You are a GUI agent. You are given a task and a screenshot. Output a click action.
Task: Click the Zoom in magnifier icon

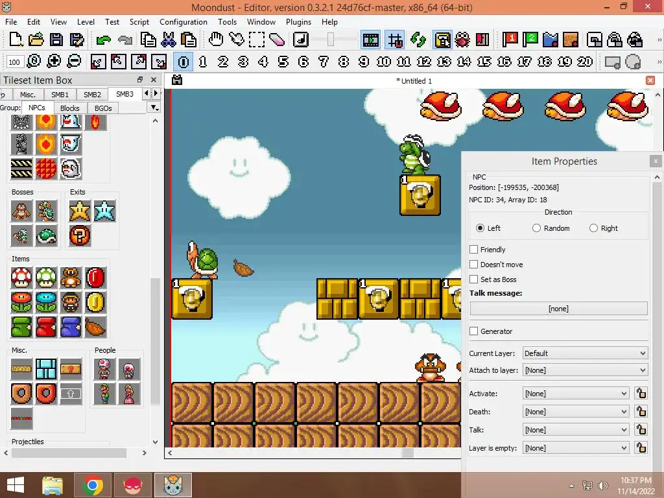click(x=54, y=62)
